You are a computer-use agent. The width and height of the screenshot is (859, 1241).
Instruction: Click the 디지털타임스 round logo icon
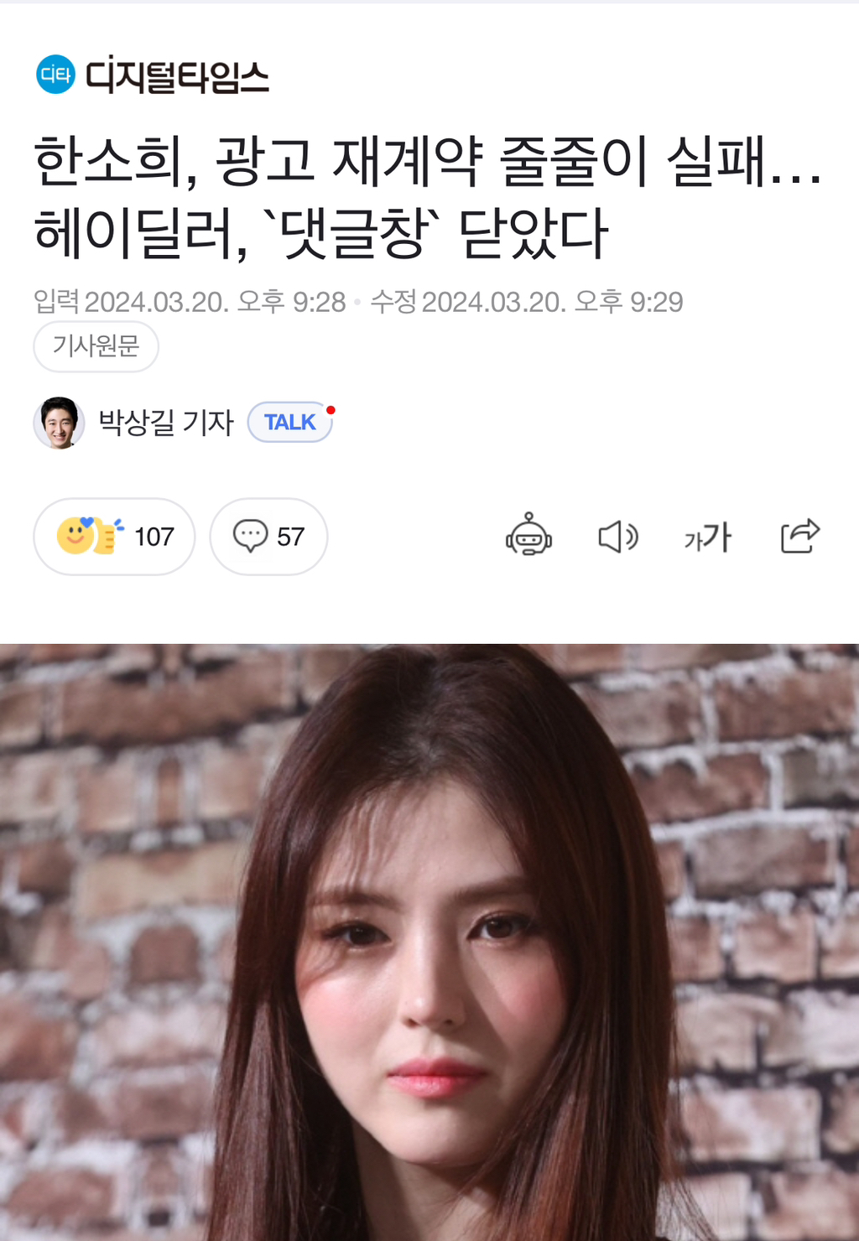[x=56, y=75]
